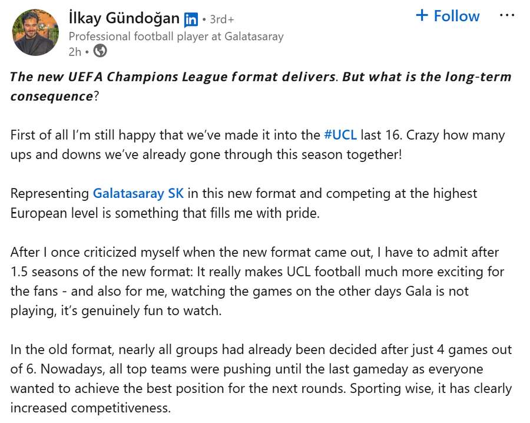This screenshot has width=530, height=423.
Task: Click İlkay Gündoğan's circular profile photo
Action: click(x=35, y=32)
